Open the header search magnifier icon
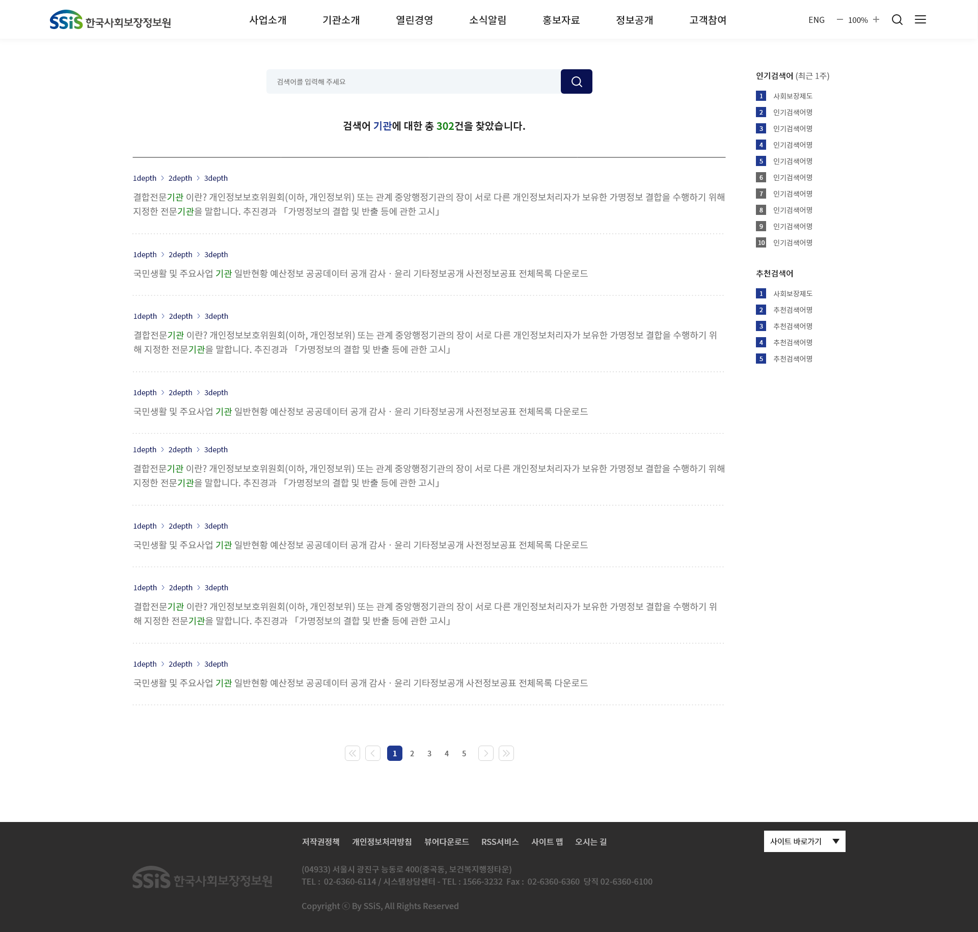This screenshot has width=978, height=932. pos(897,20)
